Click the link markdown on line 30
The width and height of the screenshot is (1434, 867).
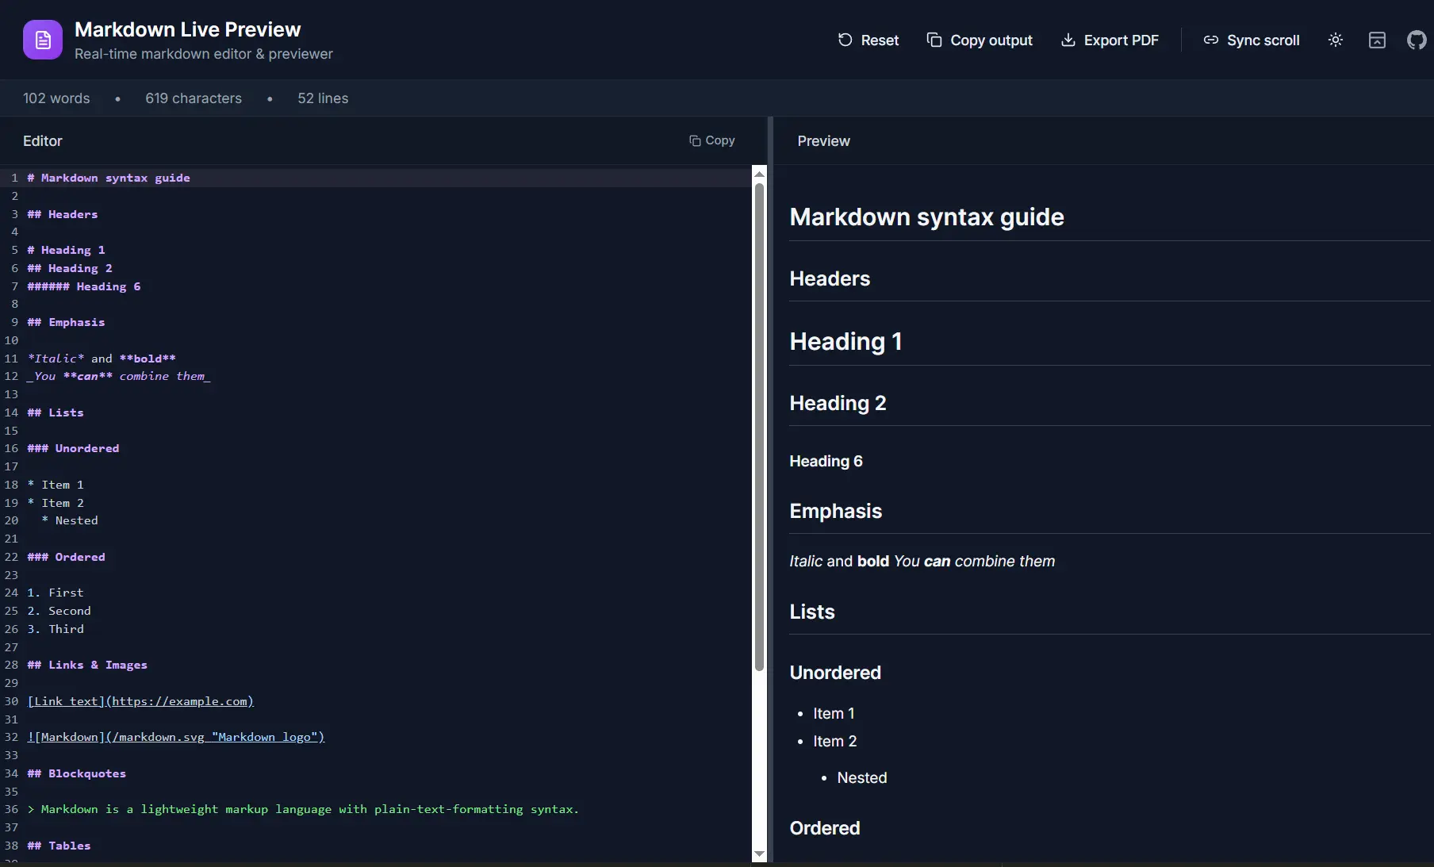(140, 701)
